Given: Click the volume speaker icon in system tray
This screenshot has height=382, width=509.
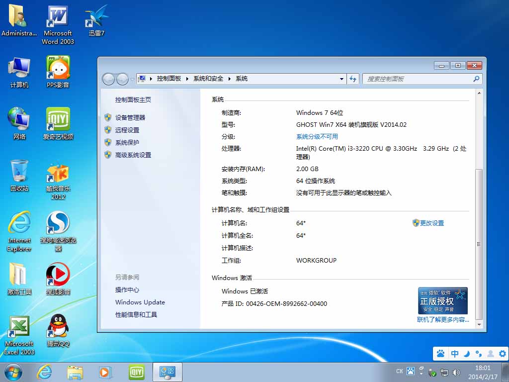Looking at the screenshot, I should 456,372.
